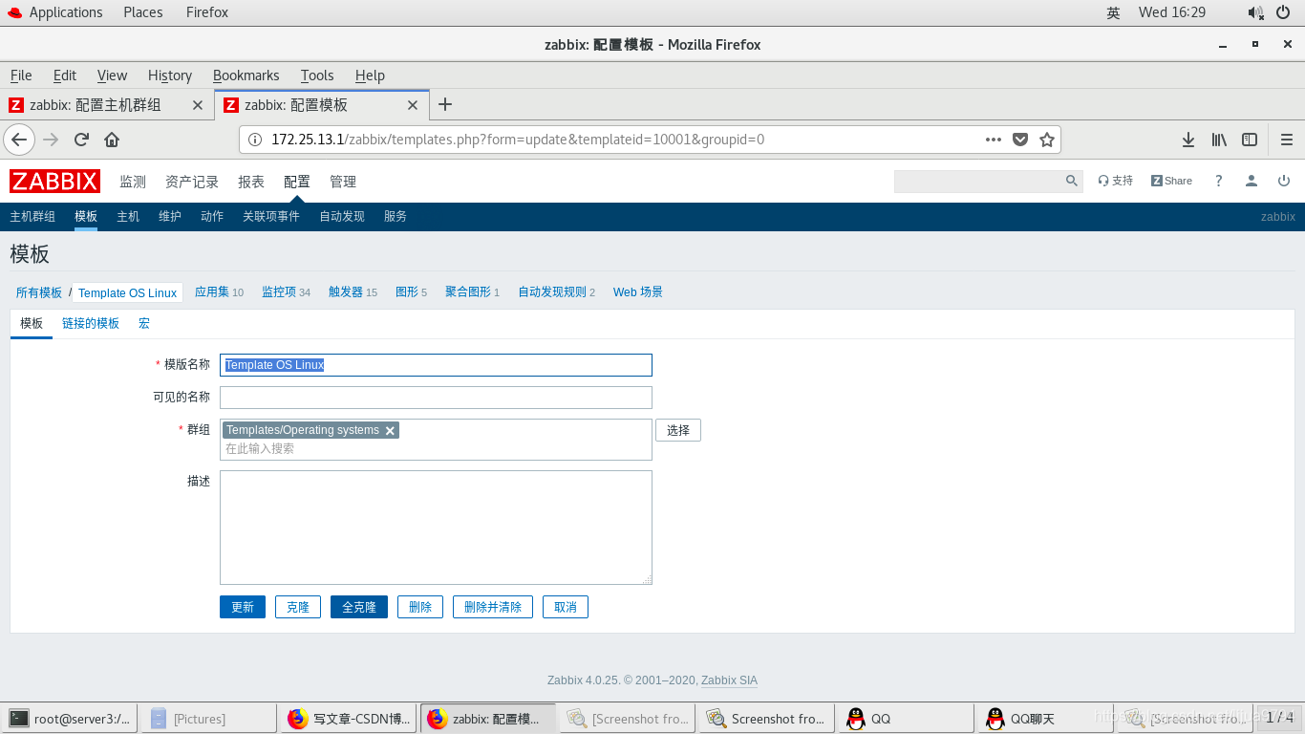Open Zabbix help question mark icon

coord(1218,181)
